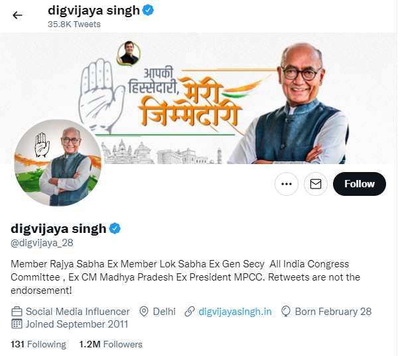Open the circular profile picture
The height and width of the screenshot is (356, 402).
click(58, 163)
